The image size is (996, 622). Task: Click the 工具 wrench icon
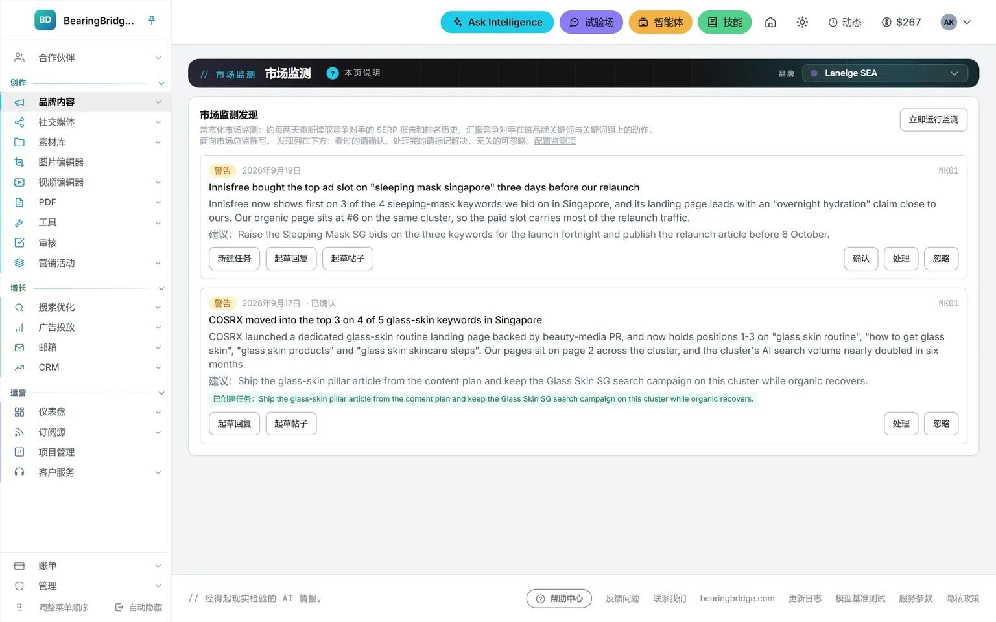pyautogui.click(x=19, y=222)
